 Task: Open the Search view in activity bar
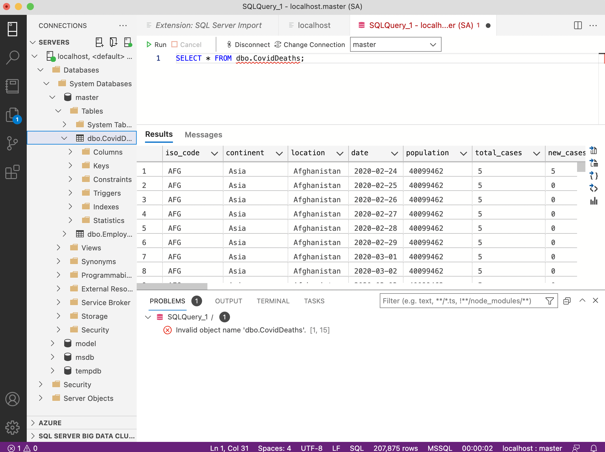(12, 57)
